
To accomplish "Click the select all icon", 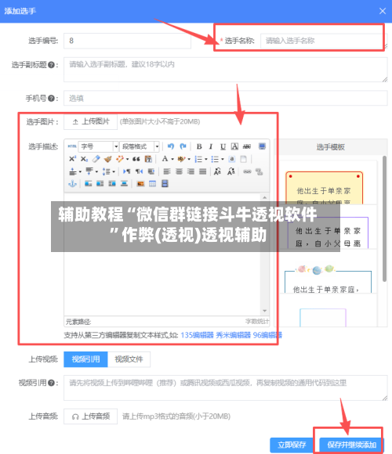I will click(x=231, y=159).
